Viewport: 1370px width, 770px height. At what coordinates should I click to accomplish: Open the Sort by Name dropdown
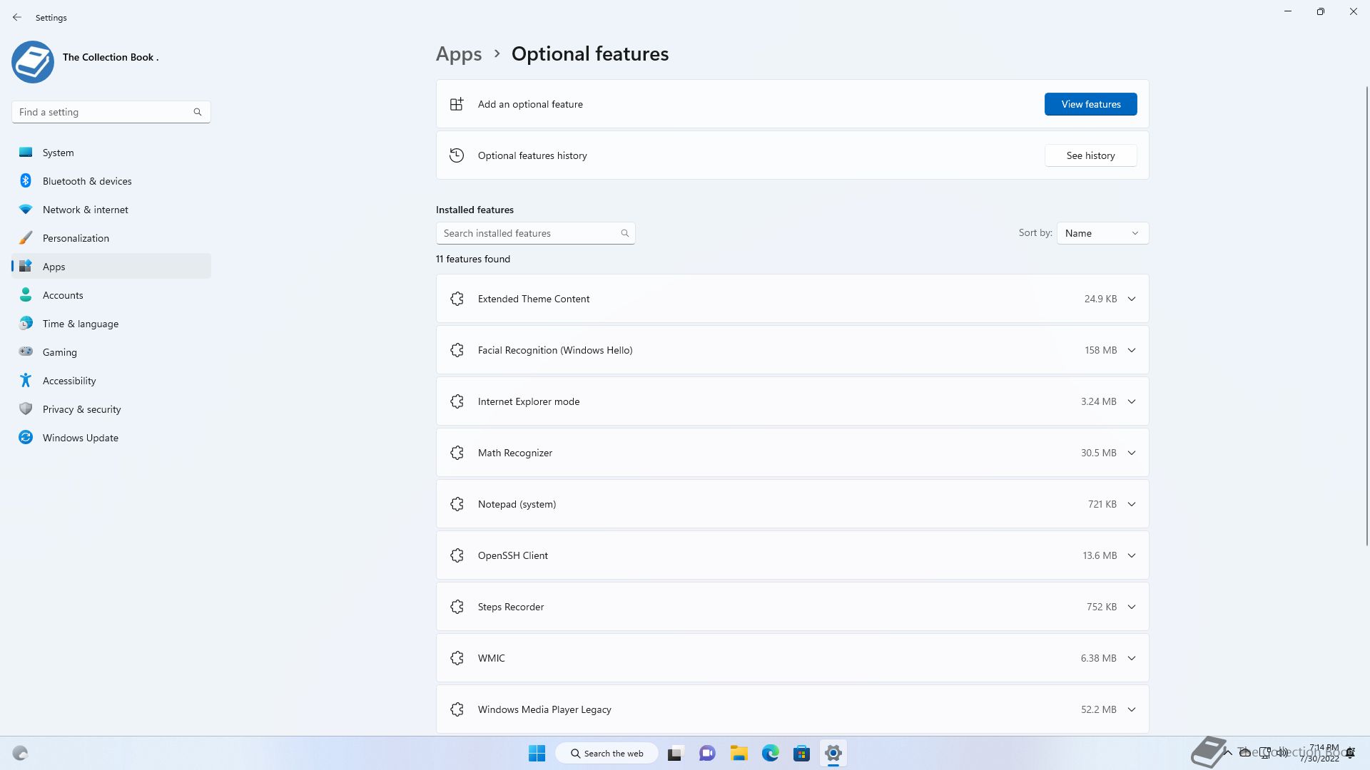click(x=1102, y=233)
